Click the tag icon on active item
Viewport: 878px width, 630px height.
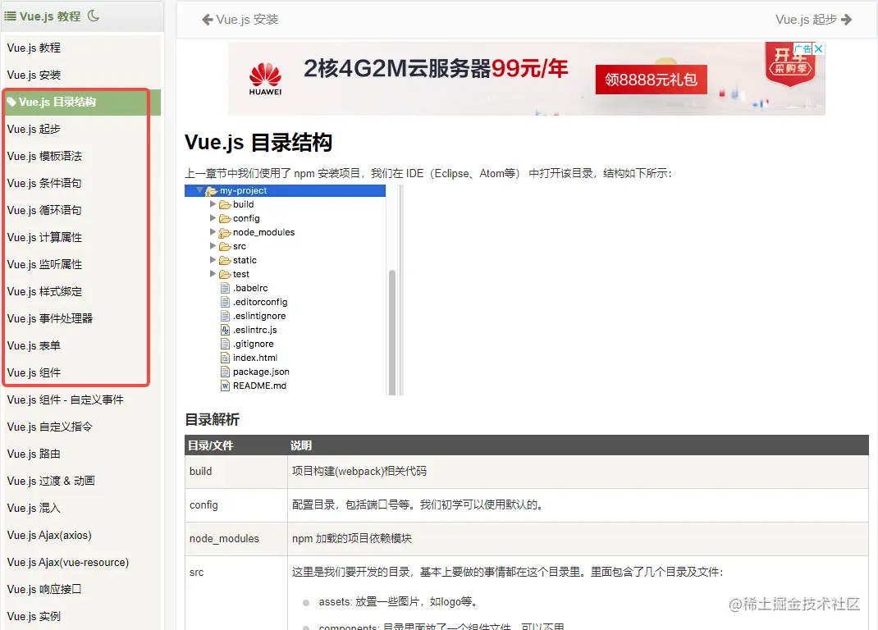[x=11, y=102]
